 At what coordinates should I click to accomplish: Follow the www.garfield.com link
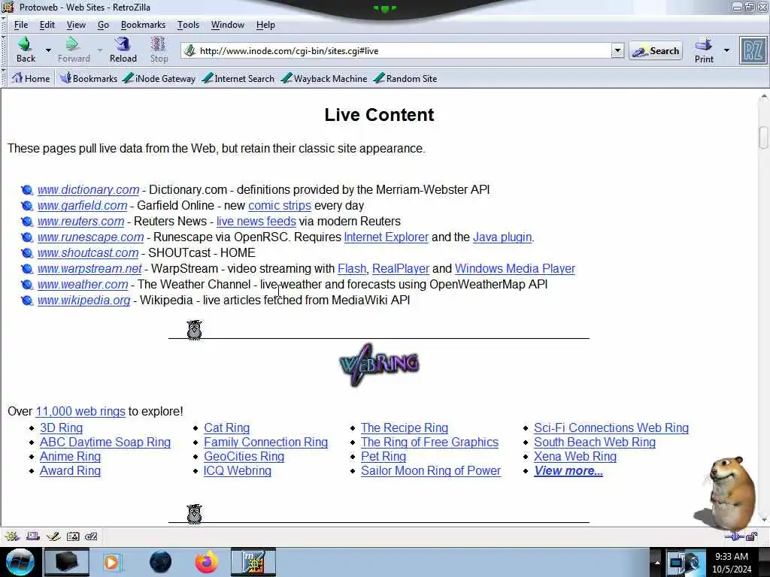[83, 206]
